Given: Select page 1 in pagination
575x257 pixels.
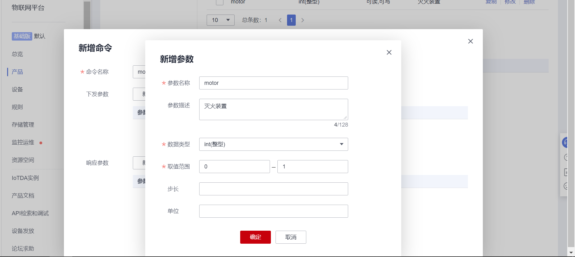Looking at the screenshot, I should 291,20.
